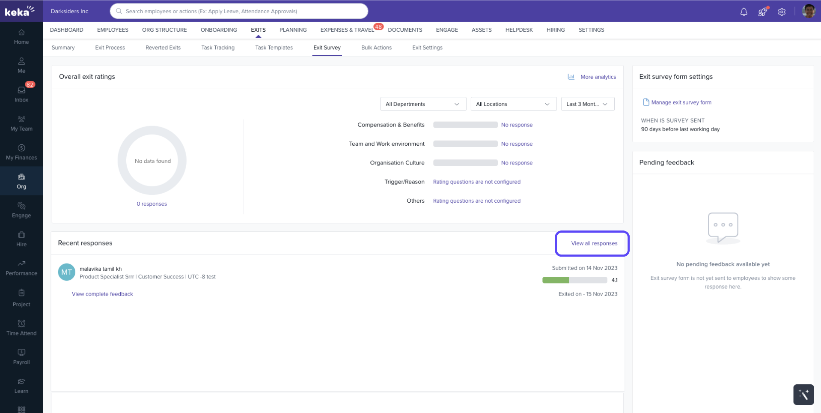Expand the All Departments dropdown
821x413 pixels.
click(422, 104)
